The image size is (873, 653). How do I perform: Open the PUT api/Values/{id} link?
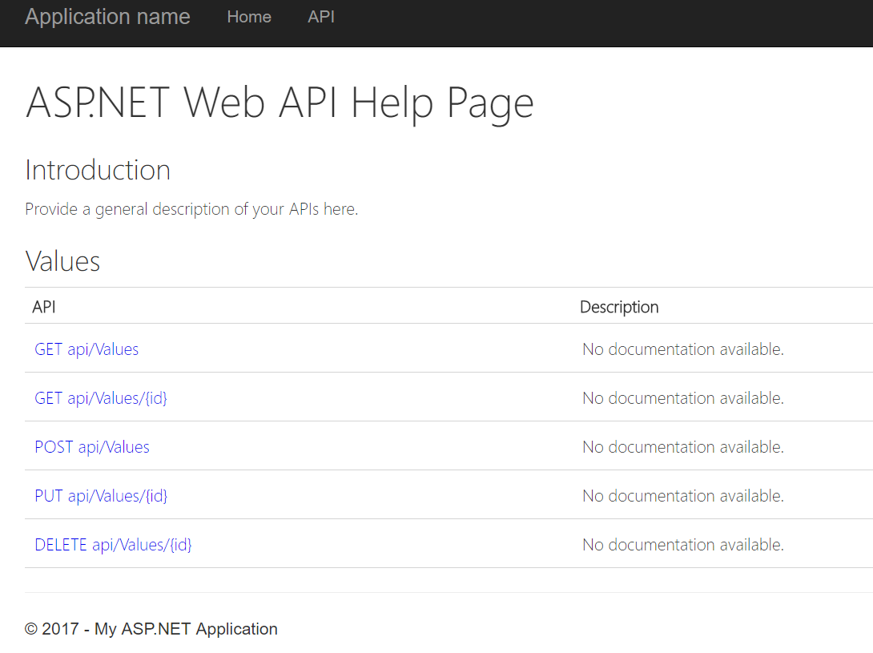101,496
